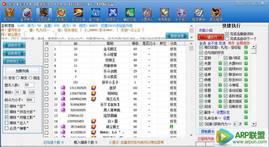Open the 程序更新 toolbar icon
This screenshot has height=147, width=269.
coord(199,15)
